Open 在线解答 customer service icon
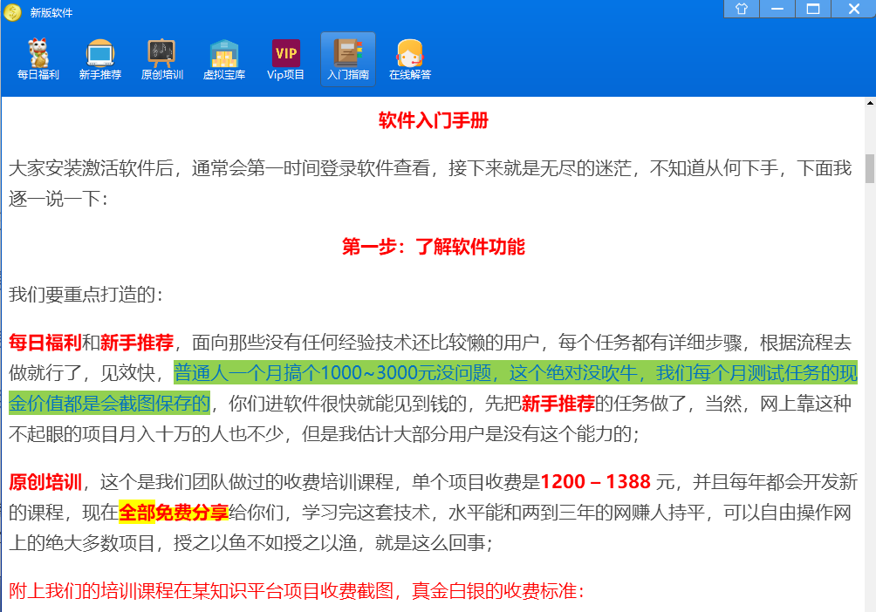 coord(409,58)
